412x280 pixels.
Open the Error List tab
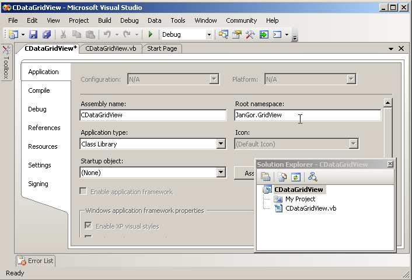(36, 261)
